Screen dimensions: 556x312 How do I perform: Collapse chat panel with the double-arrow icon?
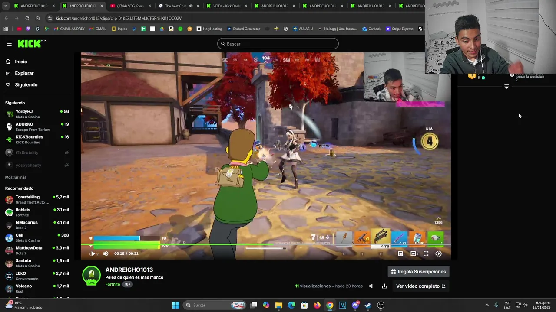(506, 87)
